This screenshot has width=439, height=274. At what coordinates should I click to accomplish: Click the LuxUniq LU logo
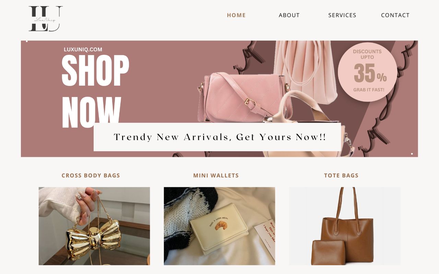[46, 19]
